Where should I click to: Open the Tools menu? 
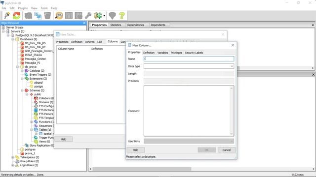pos(44,8)
